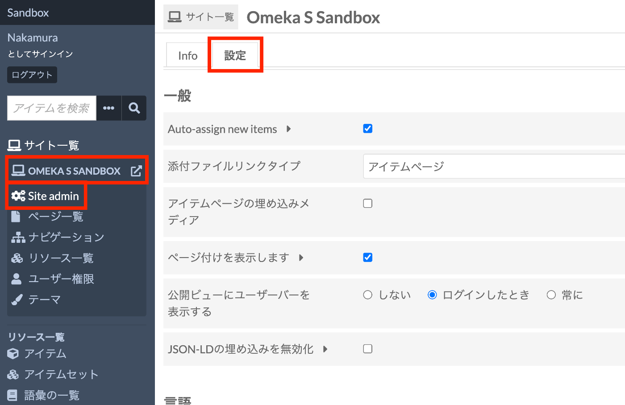This screenshot has height=405, width=625.
Task: Click the ログアウト button
Action: pyautogui.click(x=32, y=75)
